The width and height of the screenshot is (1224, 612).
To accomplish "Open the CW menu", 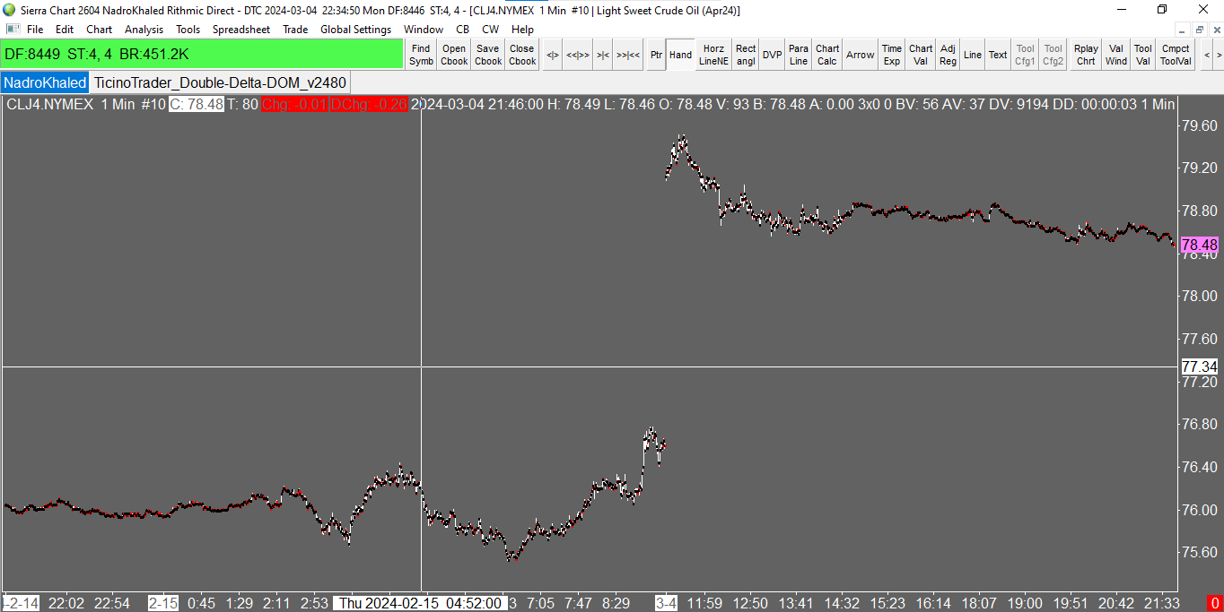I will 491,30.
